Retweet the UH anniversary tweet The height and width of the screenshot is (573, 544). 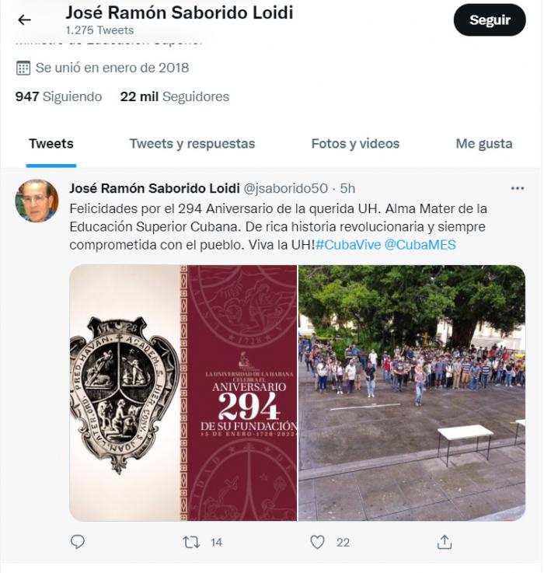(x=191, y=542)
